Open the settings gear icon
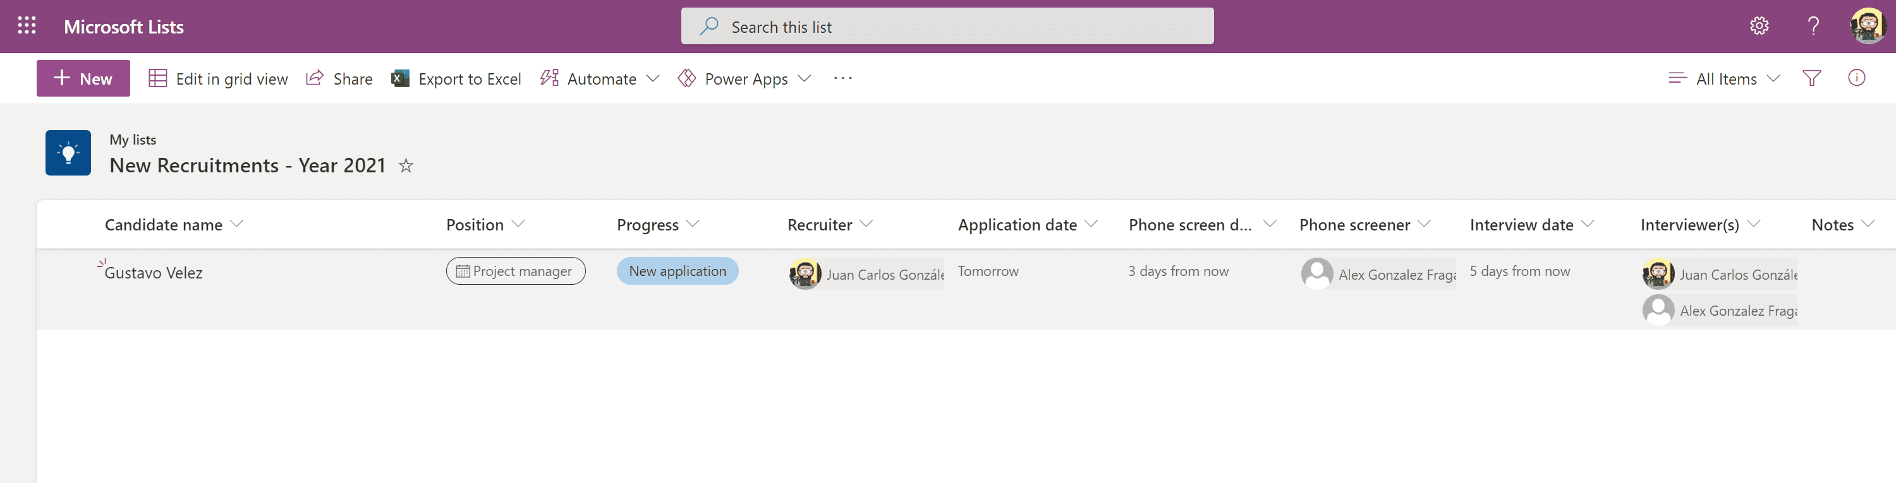 [1759, 26]
